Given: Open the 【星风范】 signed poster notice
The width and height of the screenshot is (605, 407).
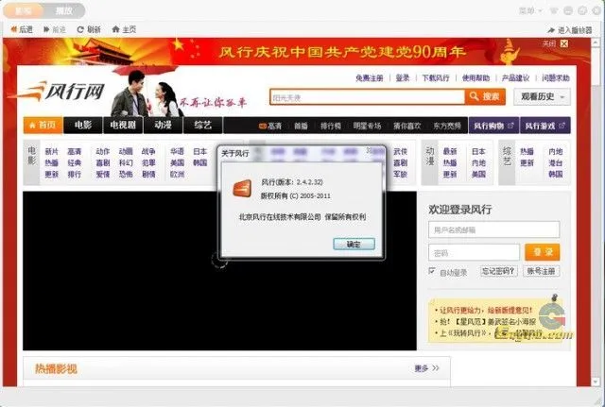Looking at the screenshot, I should pyautogui.click(x=488, y=321).
